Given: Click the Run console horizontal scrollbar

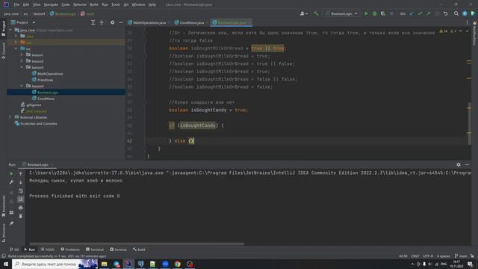Looking at the screenshot, I should tap(136, 244).
